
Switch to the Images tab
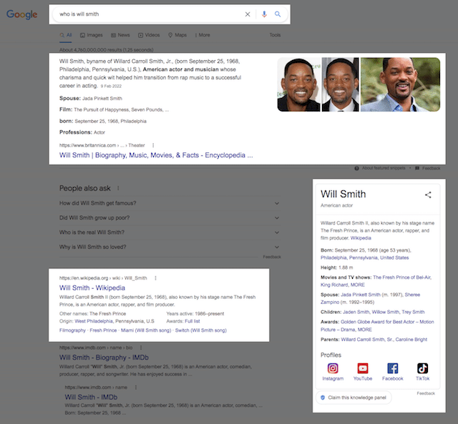[92, 35]
